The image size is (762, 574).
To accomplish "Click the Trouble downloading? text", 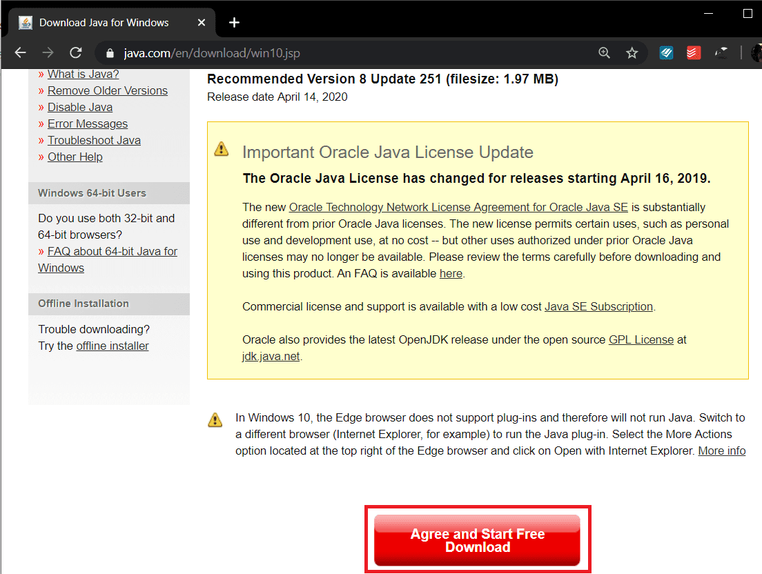I will 94,329.
